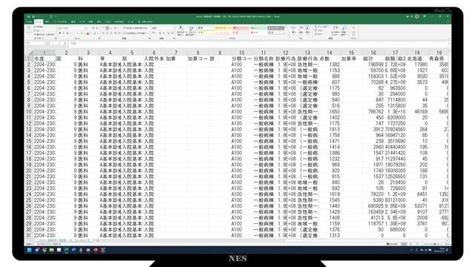The height and width of the screenshot is (267, 475).
Task: Apply italic formatting to the cell
Action: [64, 33]
